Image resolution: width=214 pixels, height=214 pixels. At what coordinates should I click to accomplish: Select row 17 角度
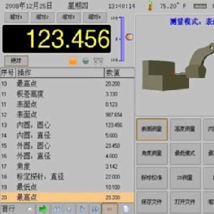pos(67,166)
